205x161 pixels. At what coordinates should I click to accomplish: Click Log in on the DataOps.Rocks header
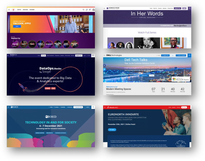[85, 55]
